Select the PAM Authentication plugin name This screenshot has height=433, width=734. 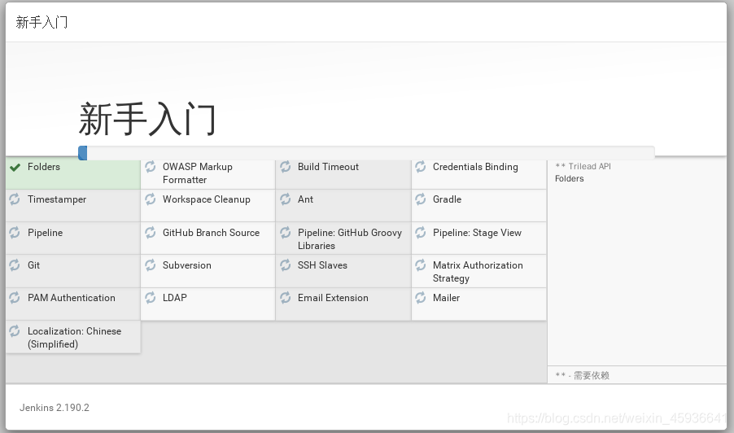(72, 298)
